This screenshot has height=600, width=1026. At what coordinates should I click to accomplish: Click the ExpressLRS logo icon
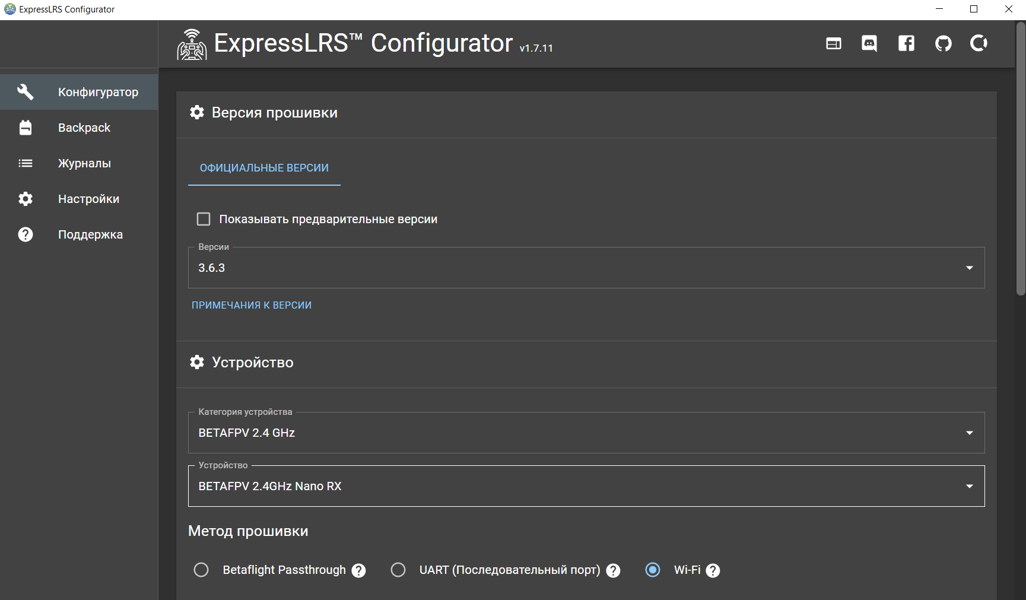[192, 45]
